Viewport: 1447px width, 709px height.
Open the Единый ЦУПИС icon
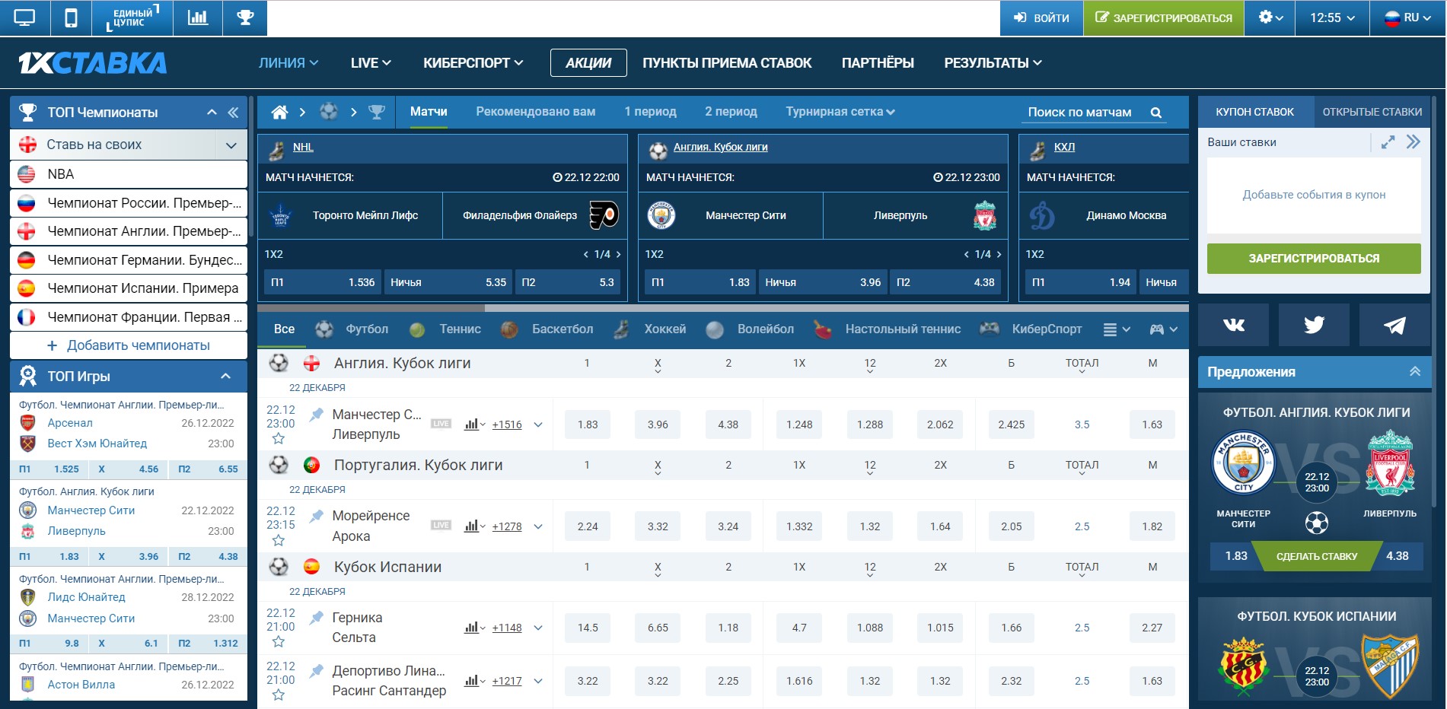(132, 17)
